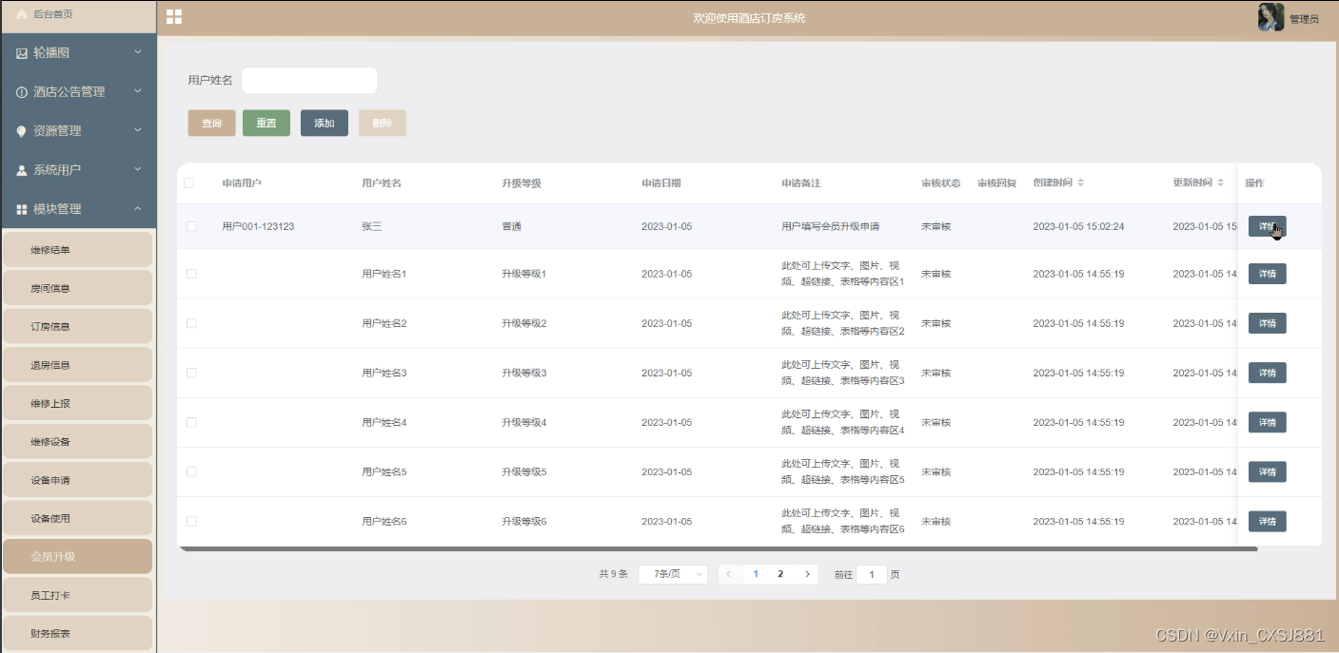Image resolution: width=1339 pixels, height=653 pixels.
Task: Expand the 酒店公告管理 menu chevron
Action: 137,90
